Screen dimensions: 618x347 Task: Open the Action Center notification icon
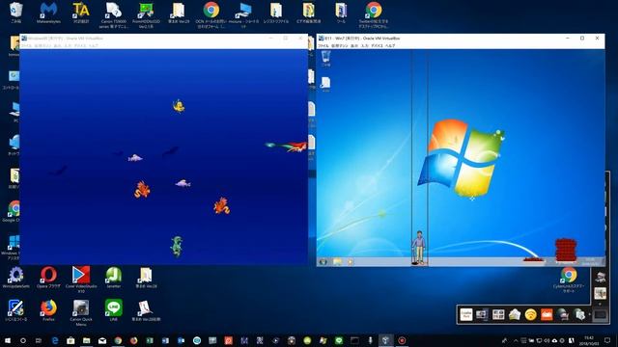(607, 340)
